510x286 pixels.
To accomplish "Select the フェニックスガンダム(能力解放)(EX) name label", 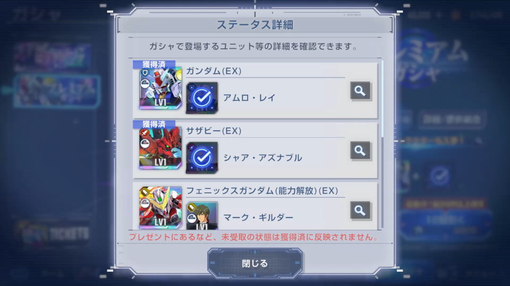I will (x=262, y=190).
